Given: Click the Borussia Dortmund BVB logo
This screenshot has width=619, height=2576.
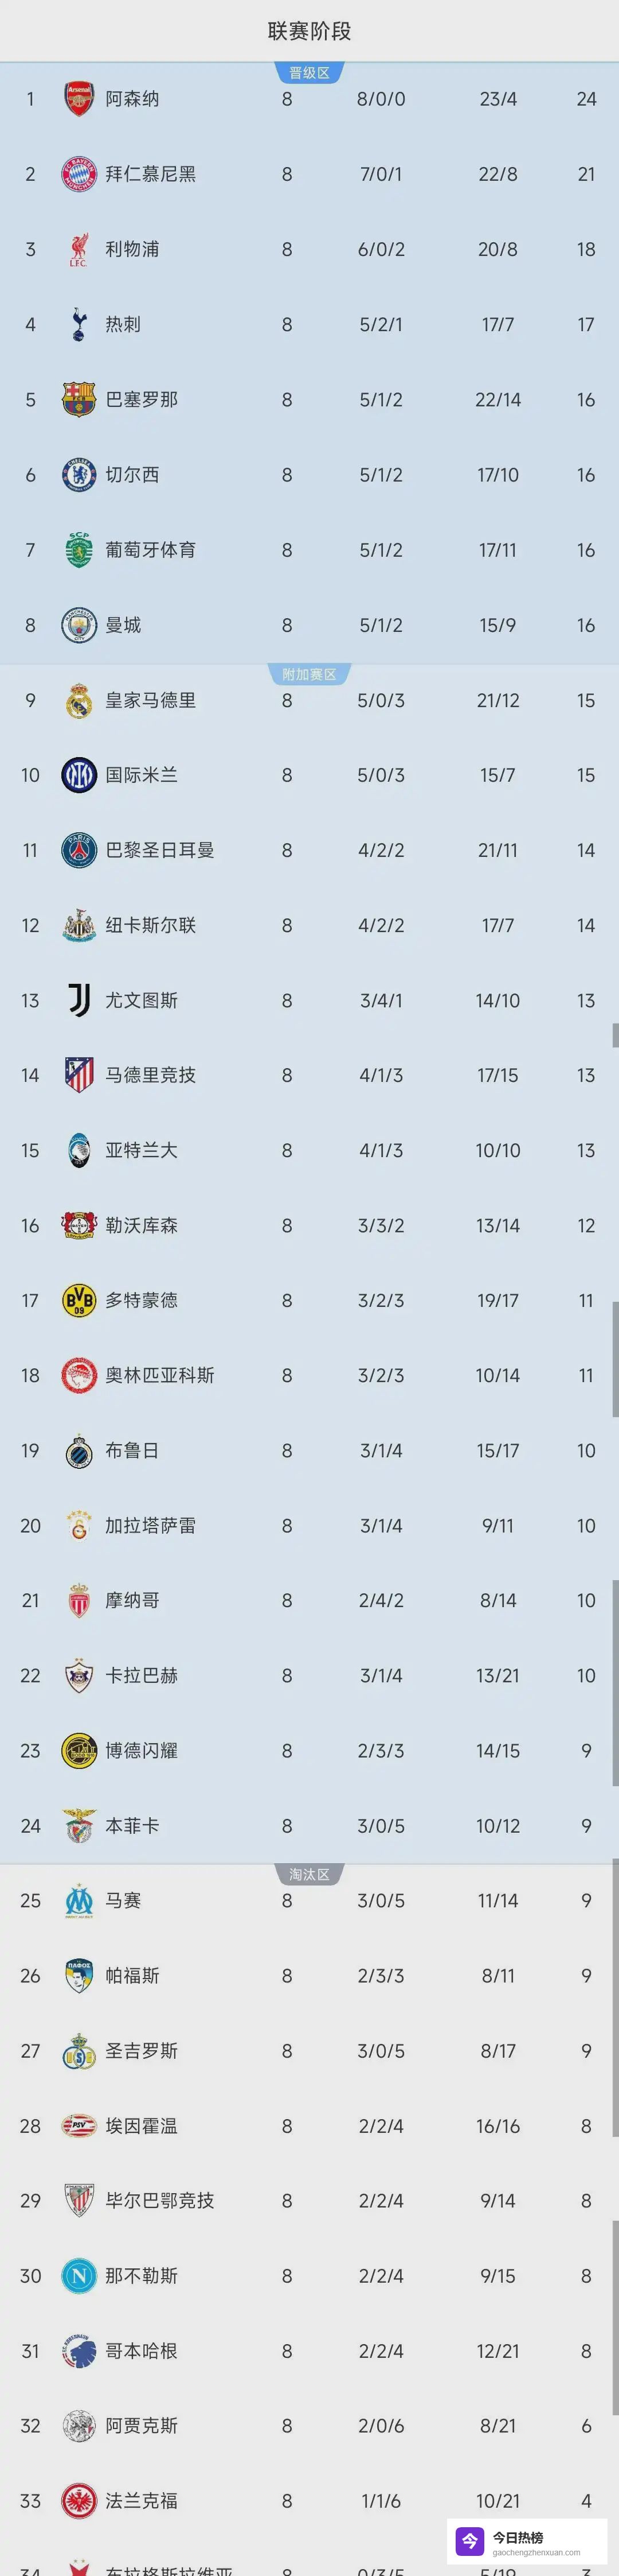Looking at the screenshot, I should (79, 1301).
